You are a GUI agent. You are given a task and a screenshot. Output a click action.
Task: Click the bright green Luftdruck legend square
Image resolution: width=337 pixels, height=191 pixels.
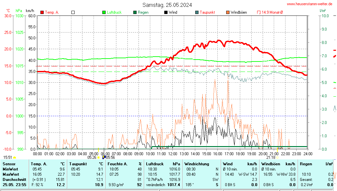[x=104, y=12]
